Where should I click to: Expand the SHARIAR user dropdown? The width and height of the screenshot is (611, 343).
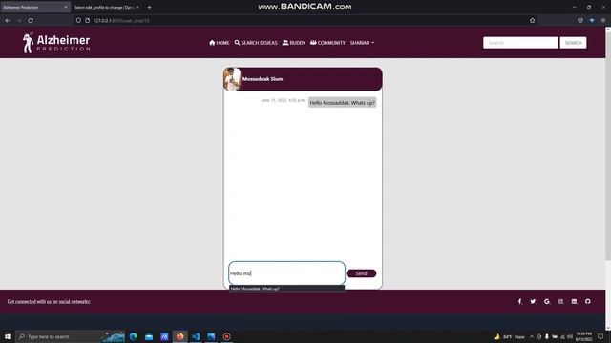tap(362, 43)
